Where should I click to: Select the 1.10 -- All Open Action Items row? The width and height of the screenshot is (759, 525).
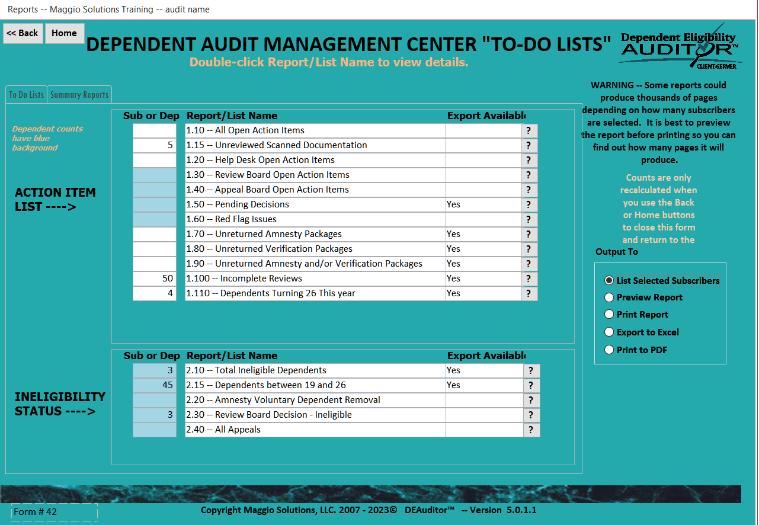tap(315, 130)
